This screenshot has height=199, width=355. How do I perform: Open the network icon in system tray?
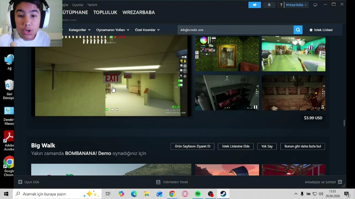(315, 194)
